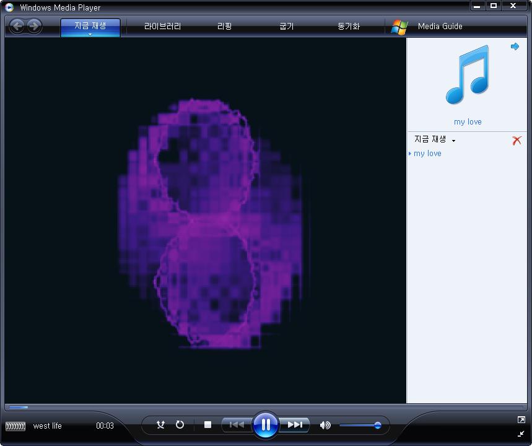This screenshot has height=446, width=532.
Task: Toggle shuffle playback
Action: click(x=160, y=424)
